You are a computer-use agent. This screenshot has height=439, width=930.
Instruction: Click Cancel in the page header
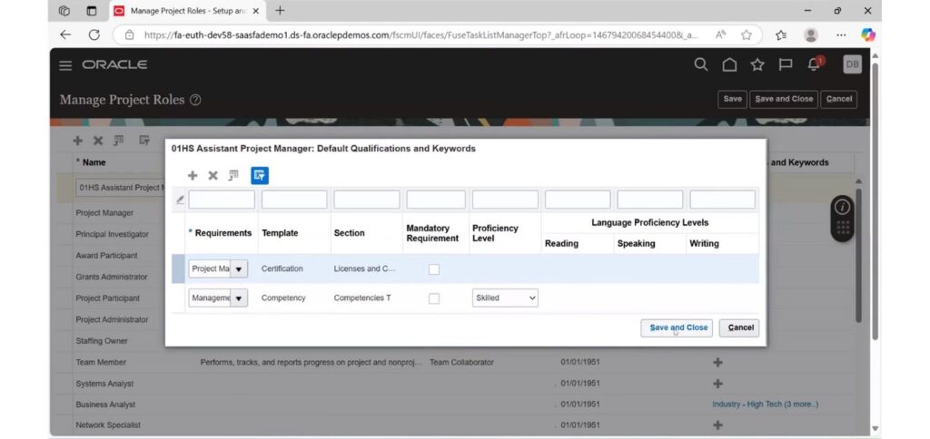pos(839,99)
